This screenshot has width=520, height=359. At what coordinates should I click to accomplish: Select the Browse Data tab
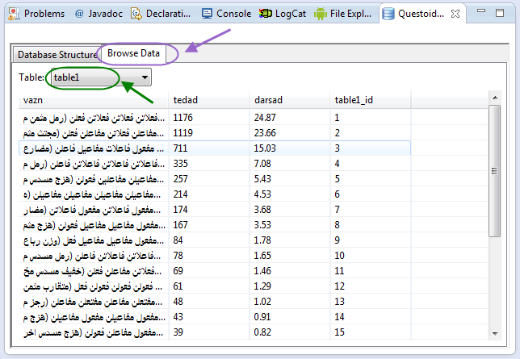point(133,53)
